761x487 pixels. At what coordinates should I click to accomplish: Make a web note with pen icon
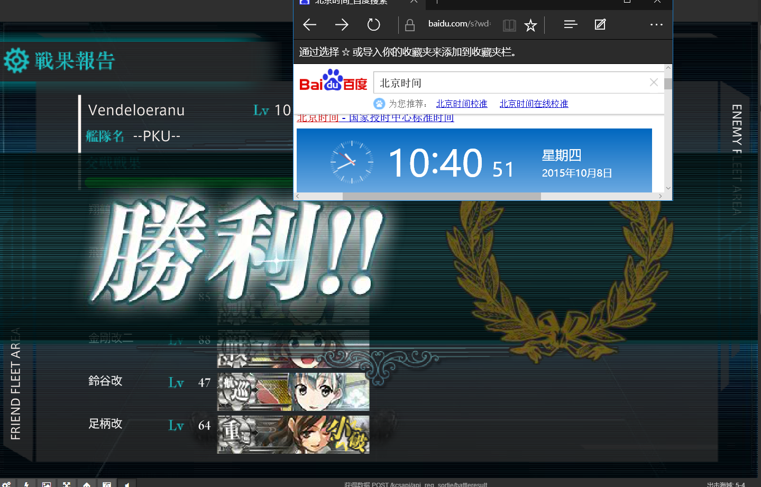click(600, 24)
